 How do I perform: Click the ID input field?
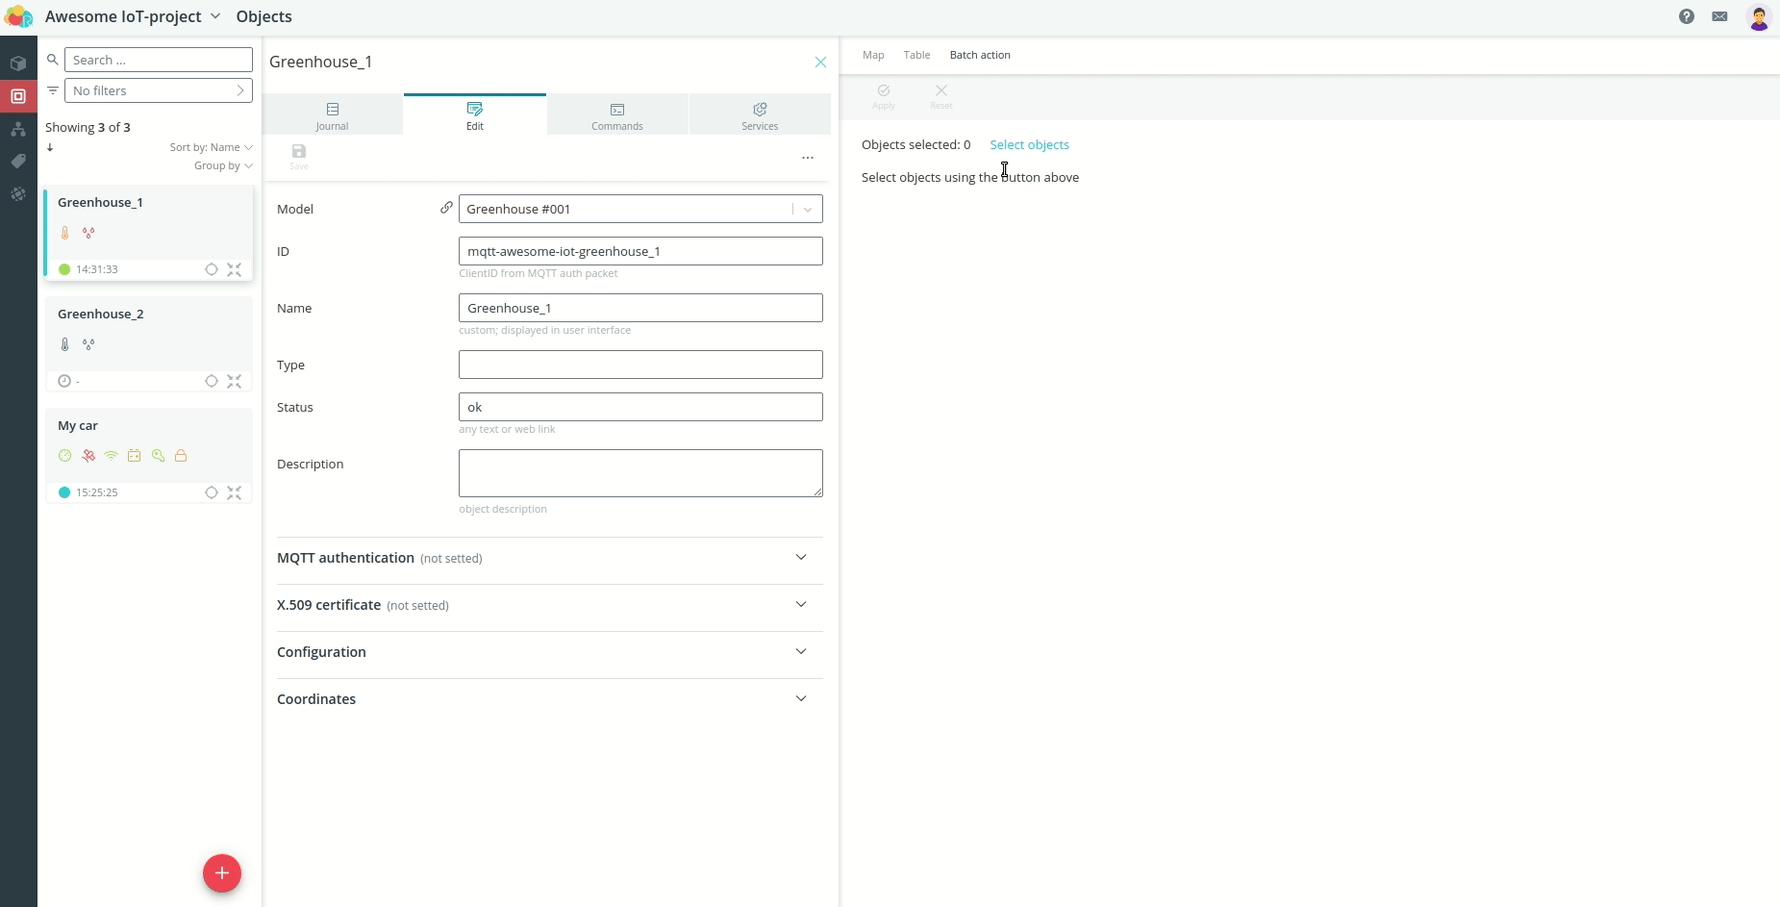pyautogui.click(x=640, y=251)
